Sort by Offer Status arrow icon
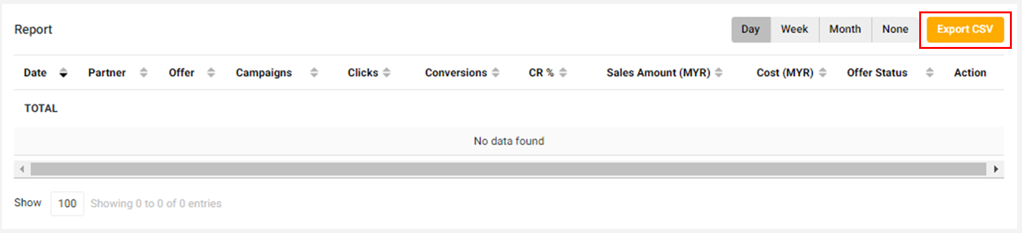Image resolution: width=1022 pixels, height=233 pixels. (929, 73)
